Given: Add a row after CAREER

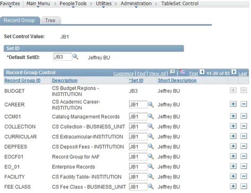Looking at the screenshot, I should tap(233, 104).
